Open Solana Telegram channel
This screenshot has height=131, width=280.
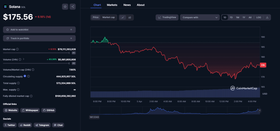pyautogui.click(x=42, y=125)
